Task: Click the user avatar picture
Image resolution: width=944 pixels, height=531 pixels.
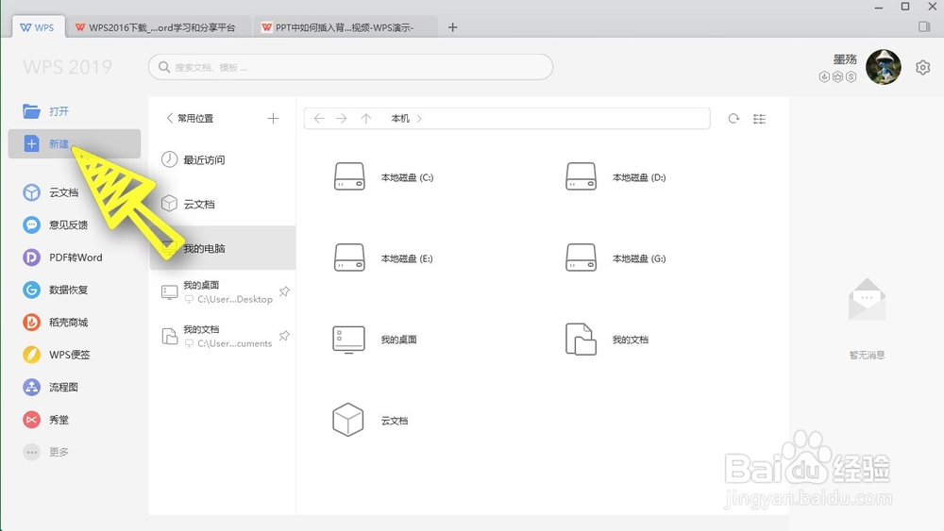Action: 884,67
